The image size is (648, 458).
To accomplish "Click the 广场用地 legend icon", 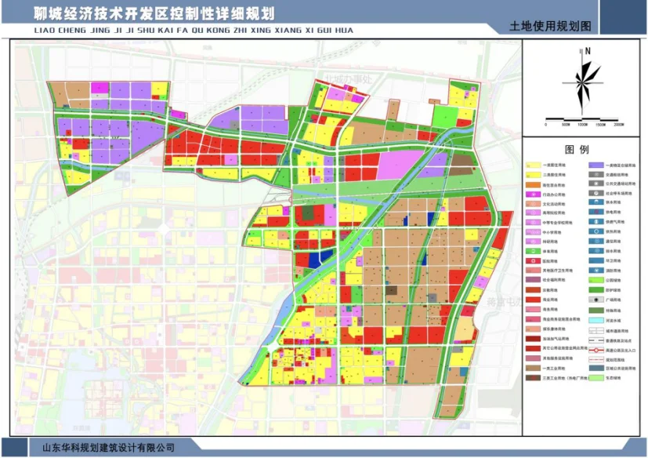I will pyautogui.click(x=596, y=300).
